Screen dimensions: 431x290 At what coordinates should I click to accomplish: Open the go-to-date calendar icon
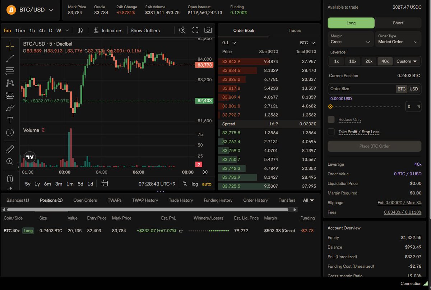pos(105,184)
